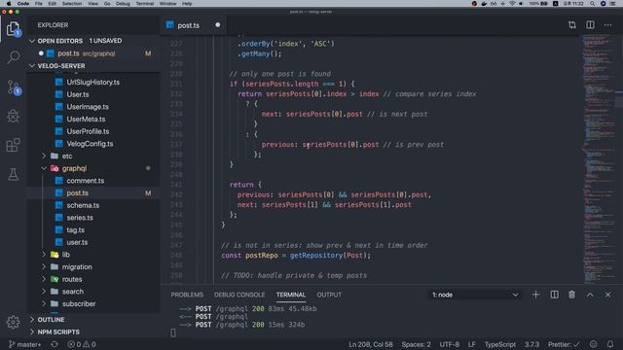Collapse the VELOG-SERVER section

point(32,65)
